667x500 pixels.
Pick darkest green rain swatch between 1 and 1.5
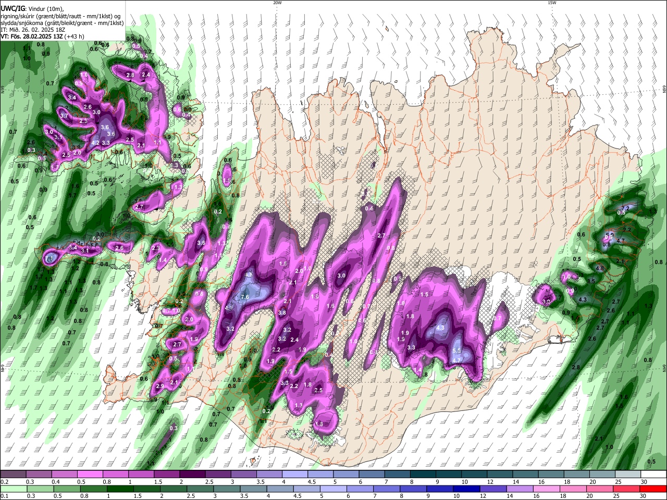121,489
